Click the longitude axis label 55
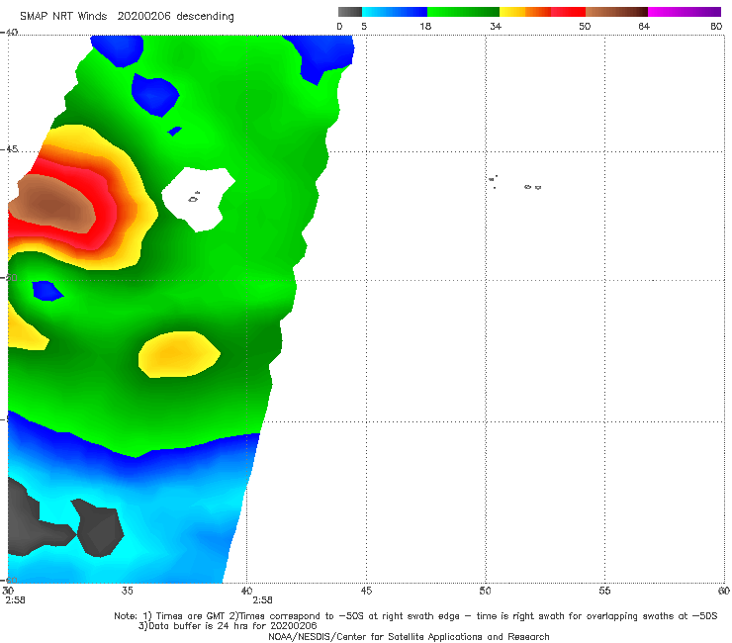Screen dimensions: 732x643 [x=604, y=591]
